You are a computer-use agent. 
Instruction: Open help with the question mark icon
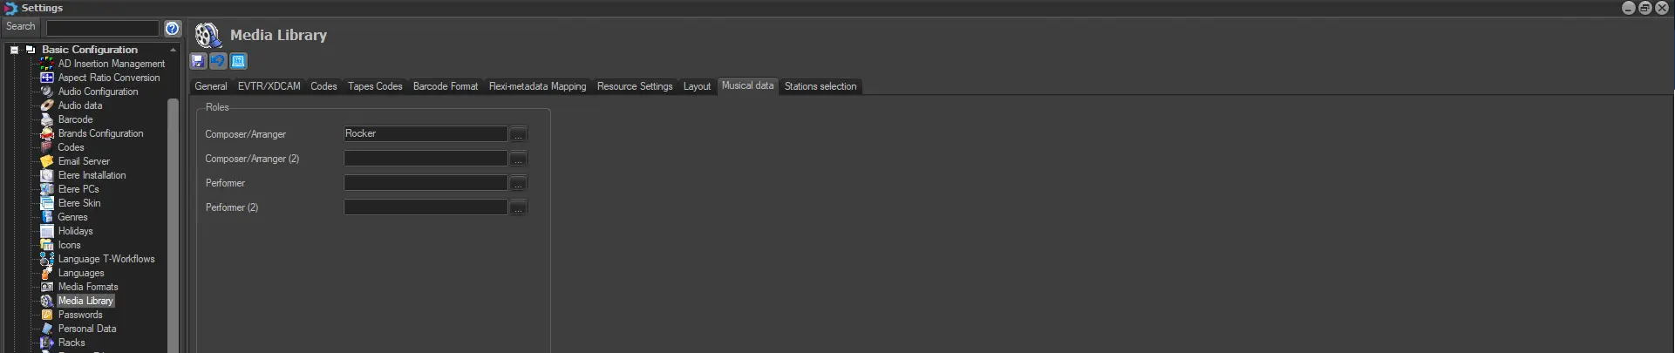(173, 29)
